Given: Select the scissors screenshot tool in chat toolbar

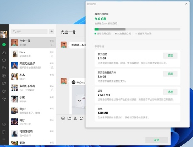Looking at the screenshot, I should [x=75, y=118].
